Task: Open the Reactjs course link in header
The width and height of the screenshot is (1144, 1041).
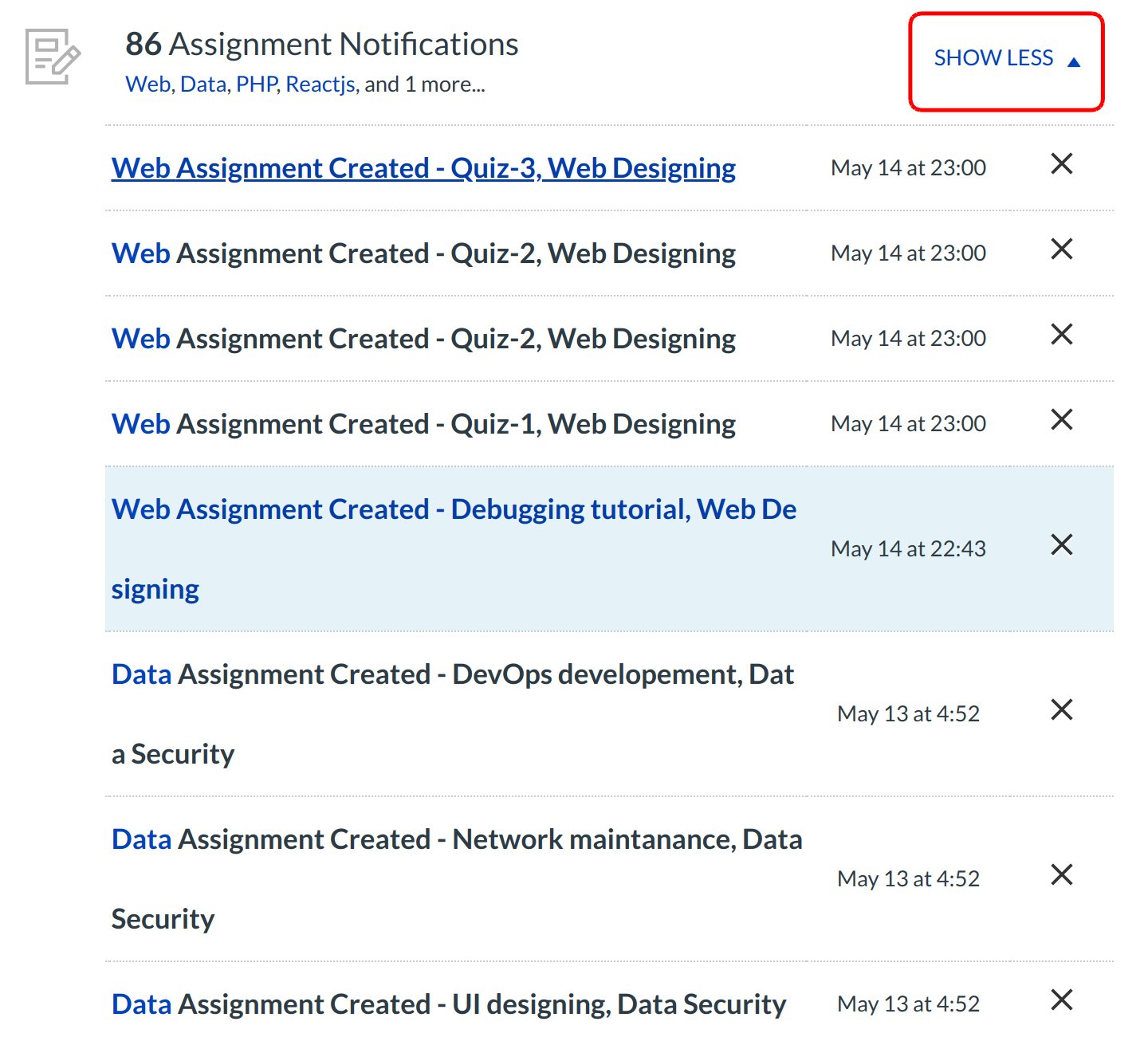Action: coord(320,84)
